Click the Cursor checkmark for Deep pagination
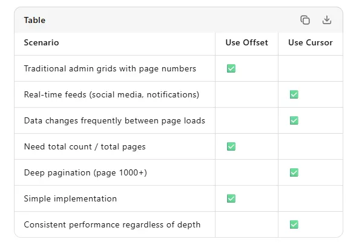Image resolution: width=359 pixels, height=245 pixels. [x=294, y=172]
